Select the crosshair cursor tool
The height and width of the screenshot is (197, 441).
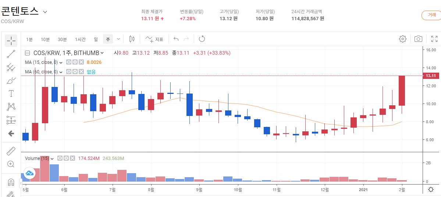pos(11,41)
